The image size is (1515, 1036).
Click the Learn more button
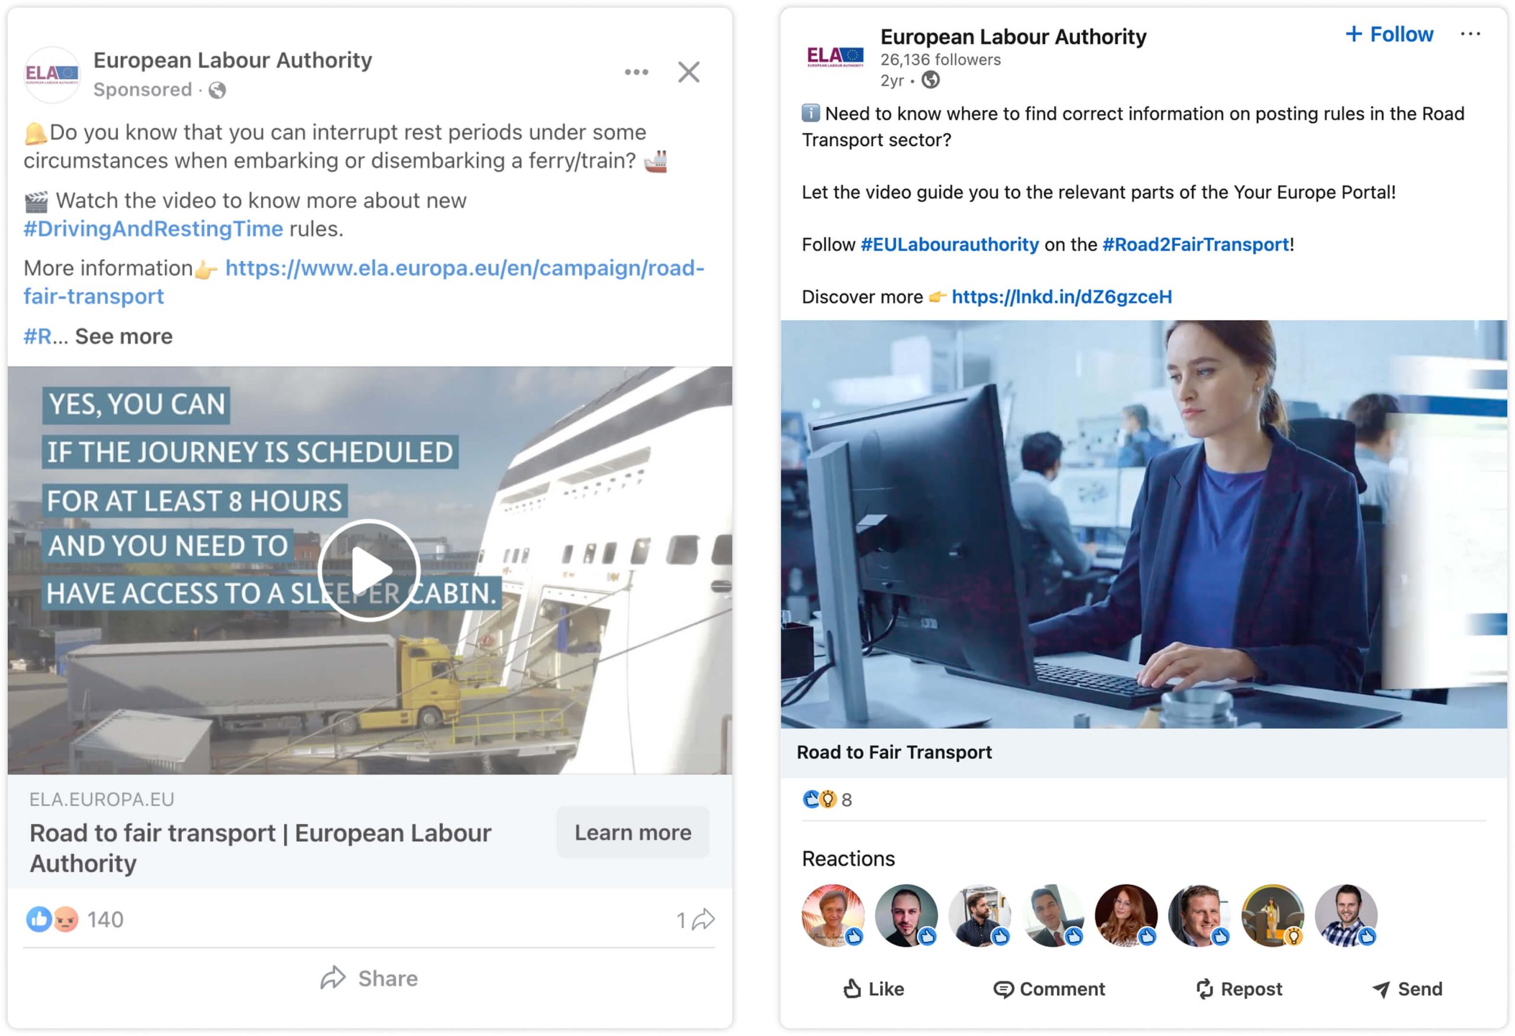pos(633,832)
